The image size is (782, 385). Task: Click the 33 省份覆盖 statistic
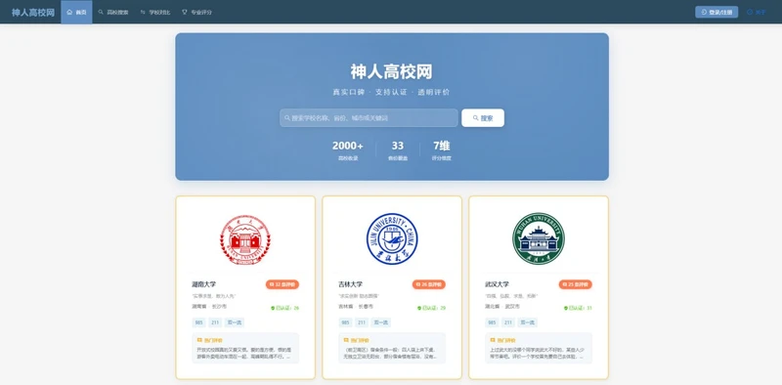398,150
